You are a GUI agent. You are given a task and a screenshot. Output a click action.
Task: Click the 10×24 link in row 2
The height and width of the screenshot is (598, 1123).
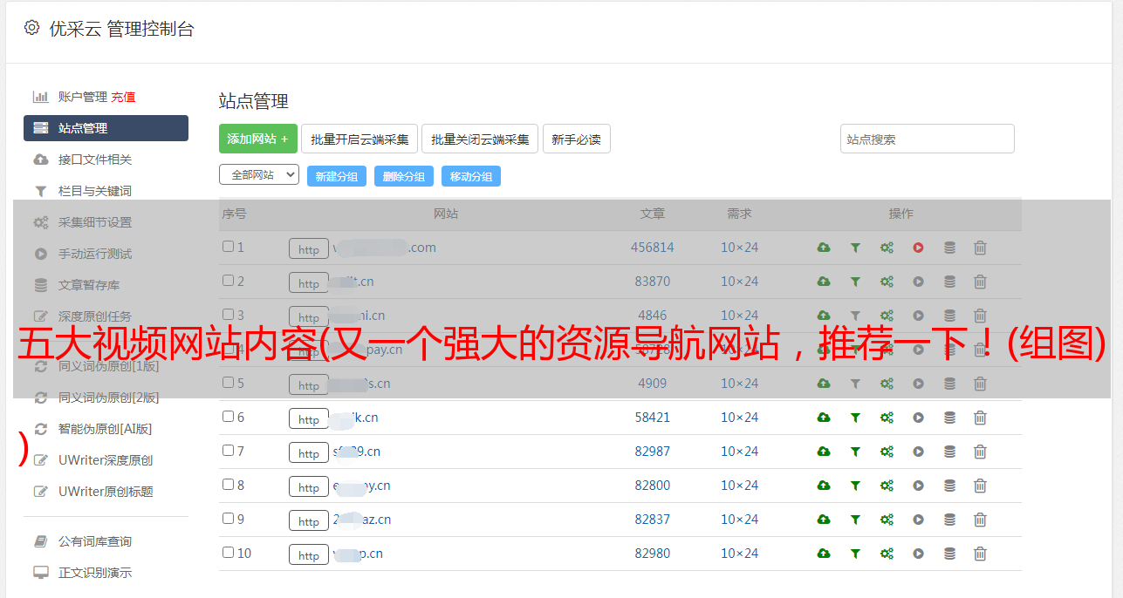coord(740,282)
